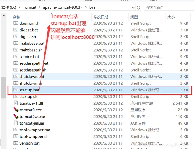Refresh the bin folder view
This screenshot has width=194, height=149.
138,8
